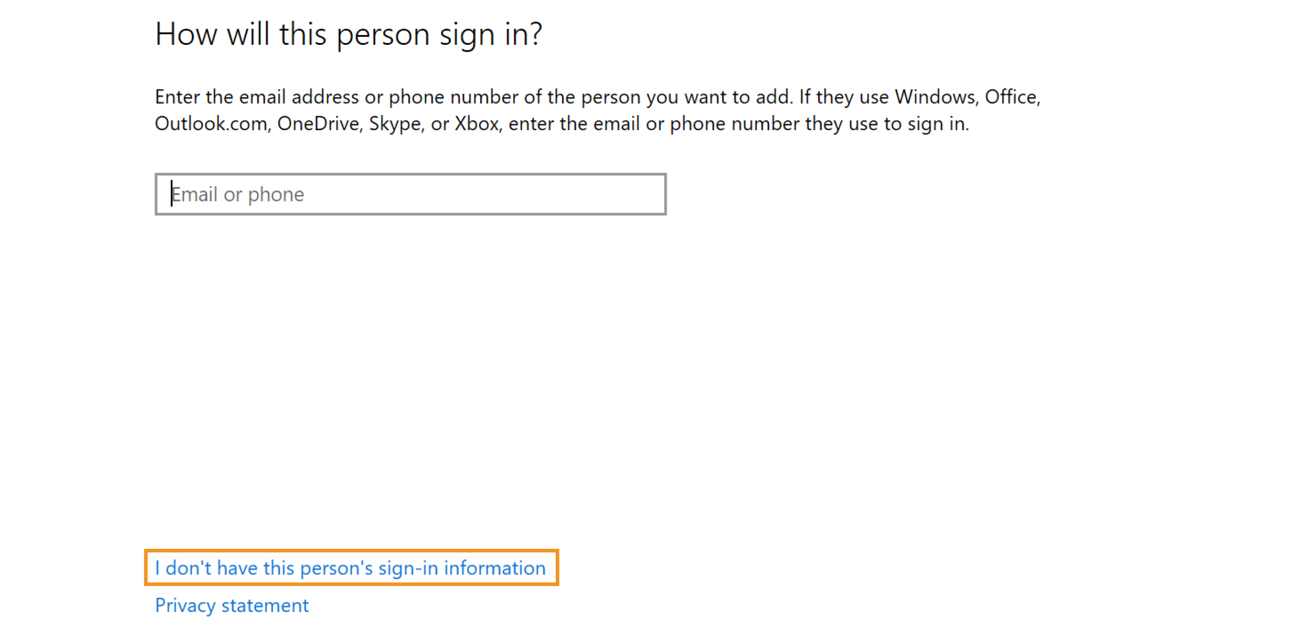Viewport: 1289px width, 644px height.
Task: Click the word "Skype" in the description
Action: [395, 124]
